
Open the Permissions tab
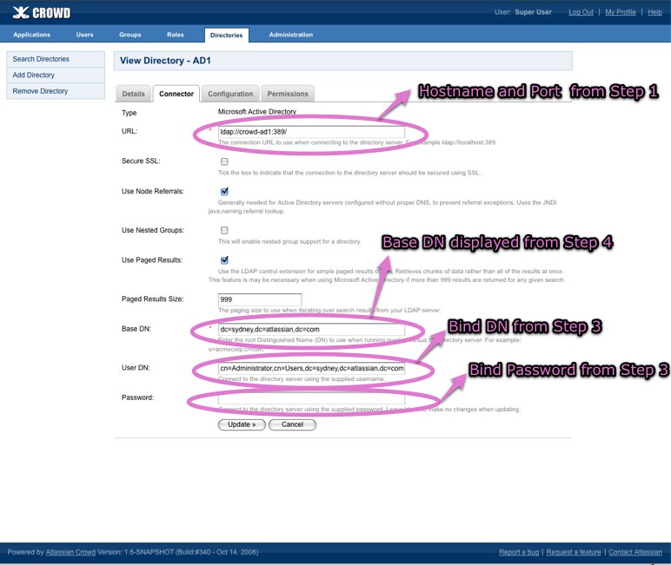(x=287, y=94)
